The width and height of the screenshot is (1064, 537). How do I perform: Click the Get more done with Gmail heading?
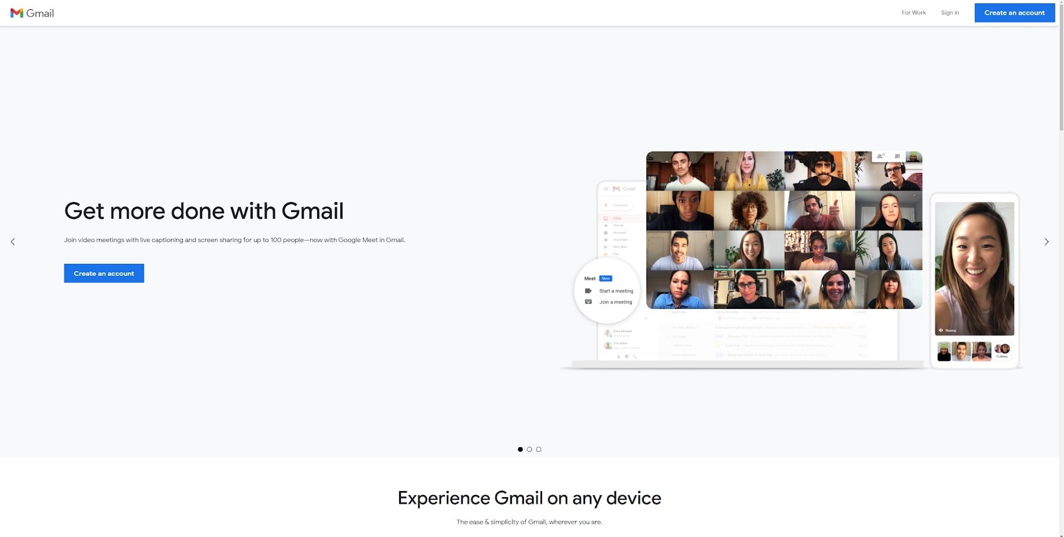tap(203, 211)
